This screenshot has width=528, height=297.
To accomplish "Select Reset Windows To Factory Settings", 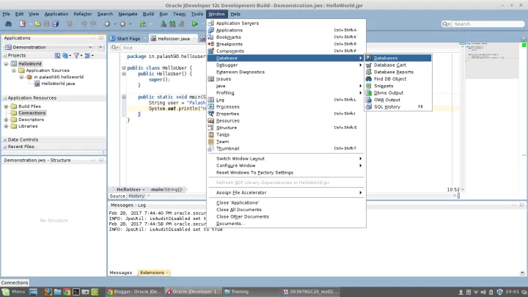I will (x=254, y=172).
